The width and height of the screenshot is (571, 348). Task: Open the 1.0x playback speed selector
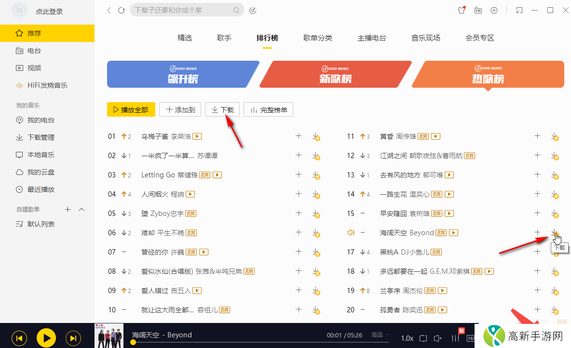(408, 338)
